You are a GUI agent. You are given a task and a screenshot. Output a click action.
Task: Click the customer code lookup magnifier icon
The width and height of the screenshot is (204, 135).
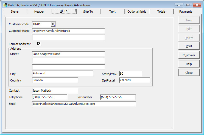coord(53,24)
